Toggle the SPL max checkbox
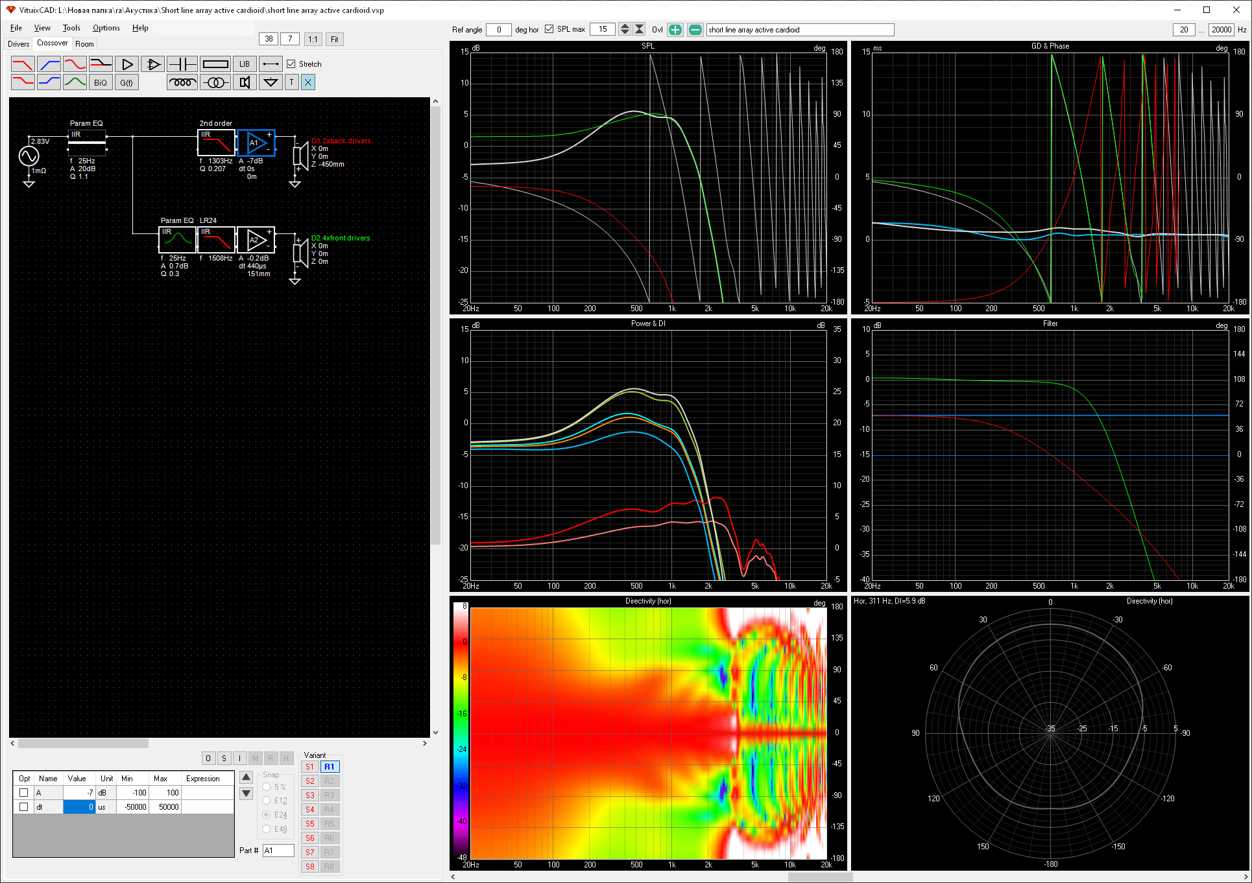1252x883 pixels. point(549,29)
